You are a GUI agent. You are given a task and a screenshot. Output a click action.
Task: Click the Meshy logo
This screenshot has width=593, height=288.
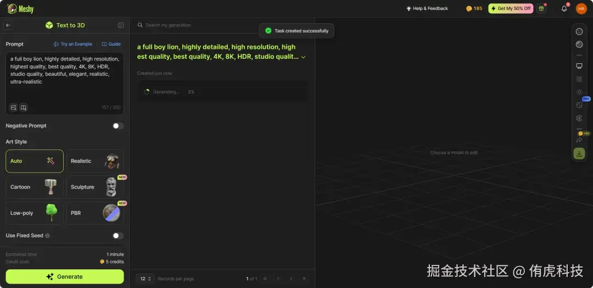(20, 8)
